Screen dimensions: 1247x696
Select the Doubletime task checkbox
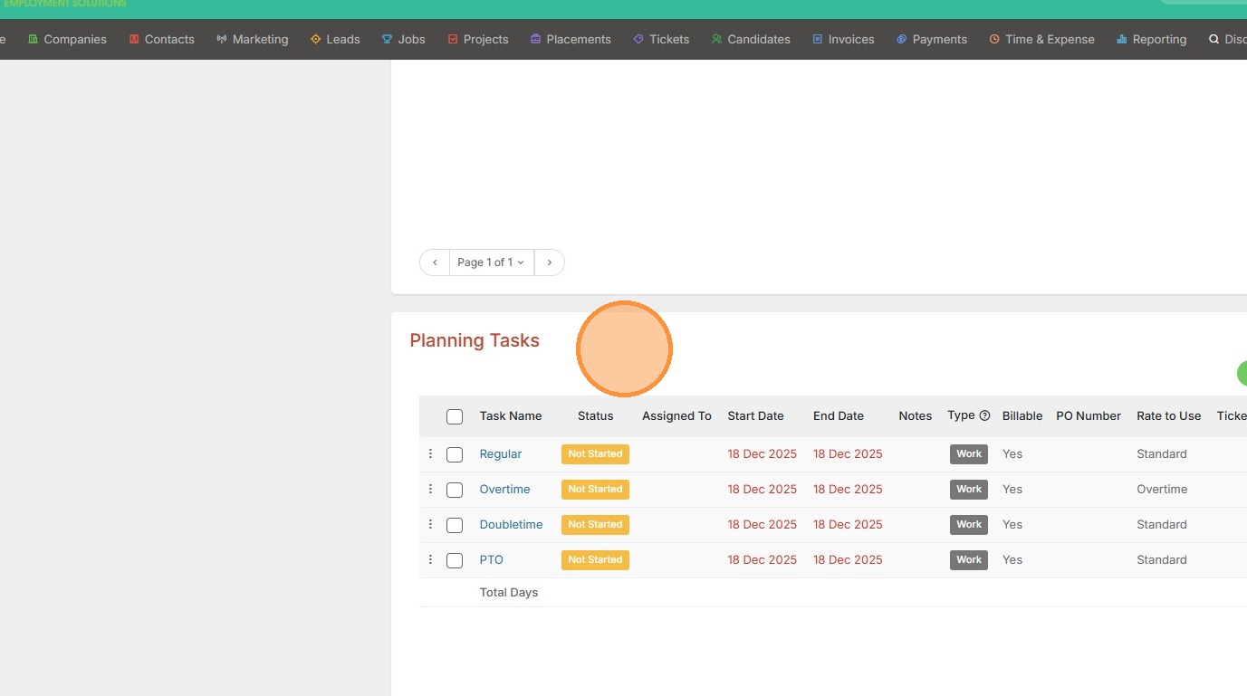[x=455, y=525]
